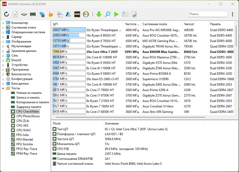Open the OSD panel icon
The height and width of the screenshot is (172, 239).
(x=77, y=14)
